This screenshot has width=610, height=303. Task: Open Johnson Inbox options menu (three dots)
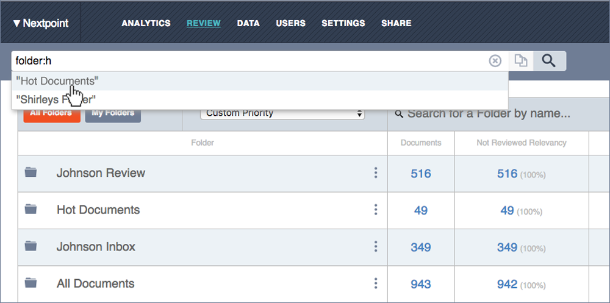375,246
